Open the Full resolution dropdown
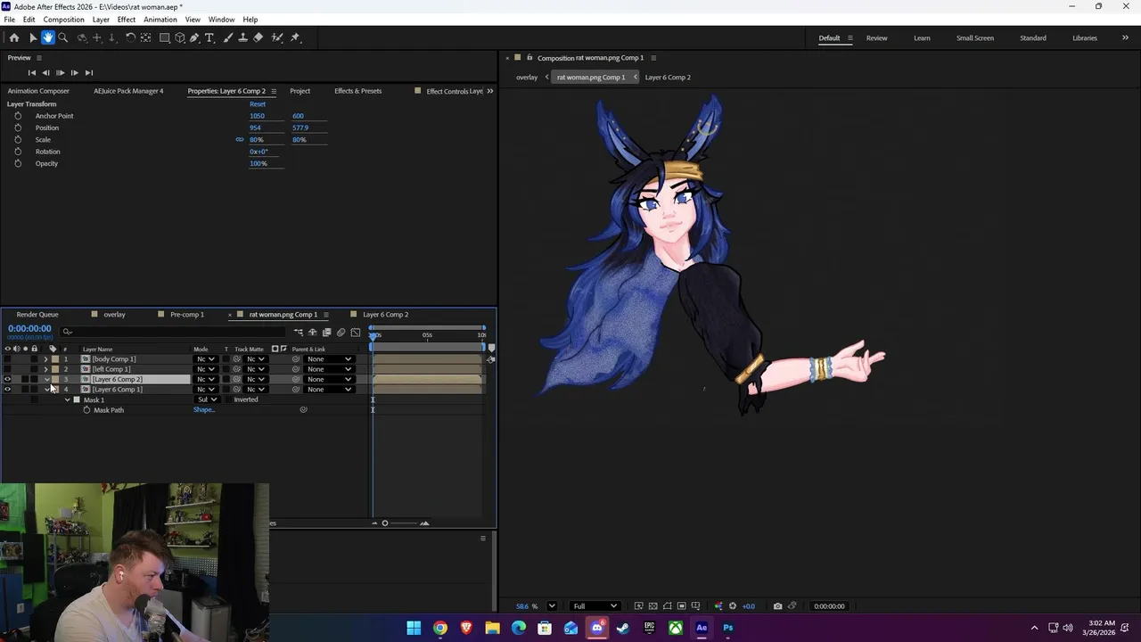The image size is (1141, 642). coord(595,606)
